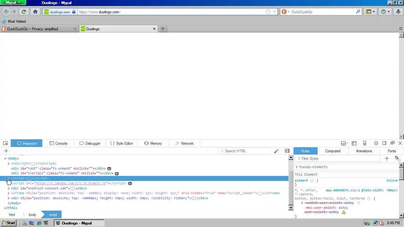Click the ev badge on overlays div
Image resolution: width=404 pixels, height=227 pixels.
pyautogui.click(x=117, y=173)
